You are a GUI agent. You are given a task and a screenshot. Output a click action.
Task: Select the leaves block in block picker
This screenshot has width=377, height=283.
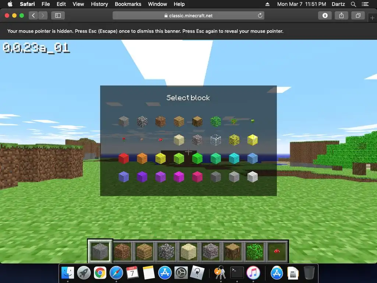click(x=216, y=121)
